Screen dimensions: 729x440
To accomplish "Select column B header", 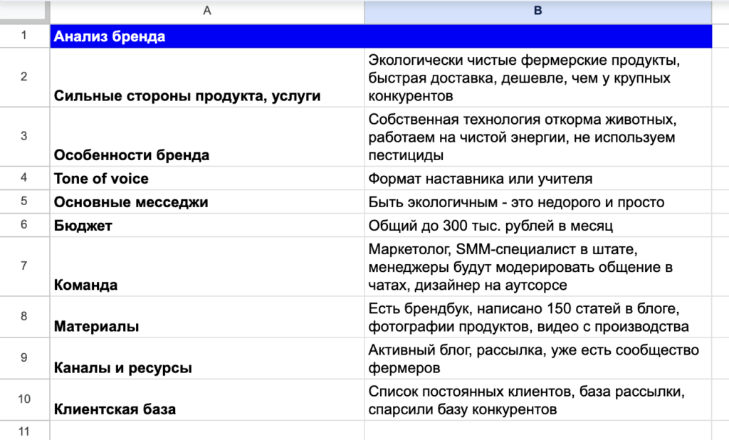I will 537,11.
